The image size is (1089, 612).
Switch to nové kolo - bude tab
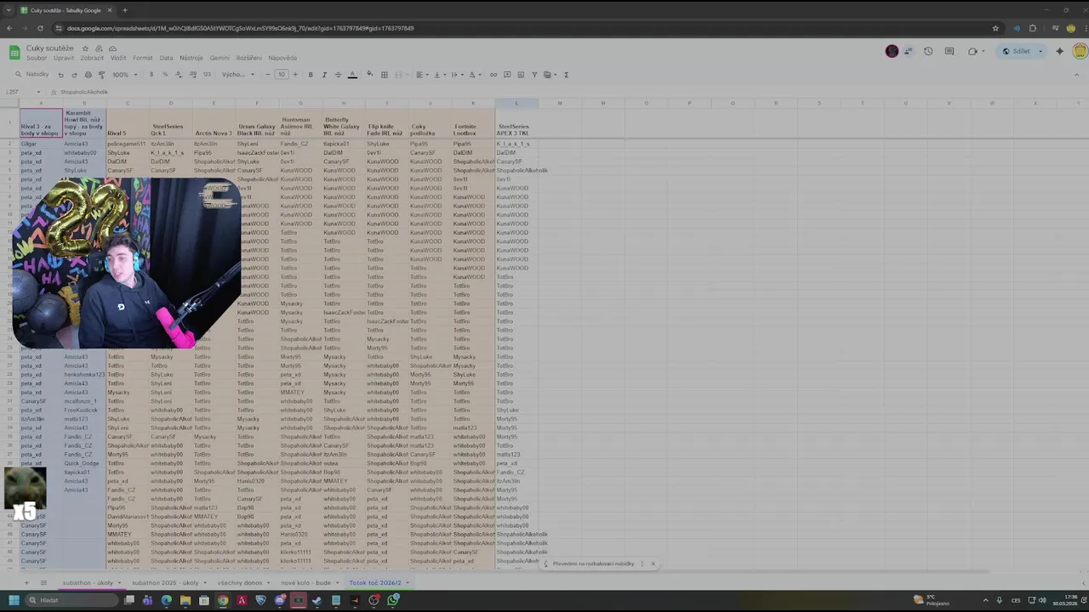click(x=305, y=582)
